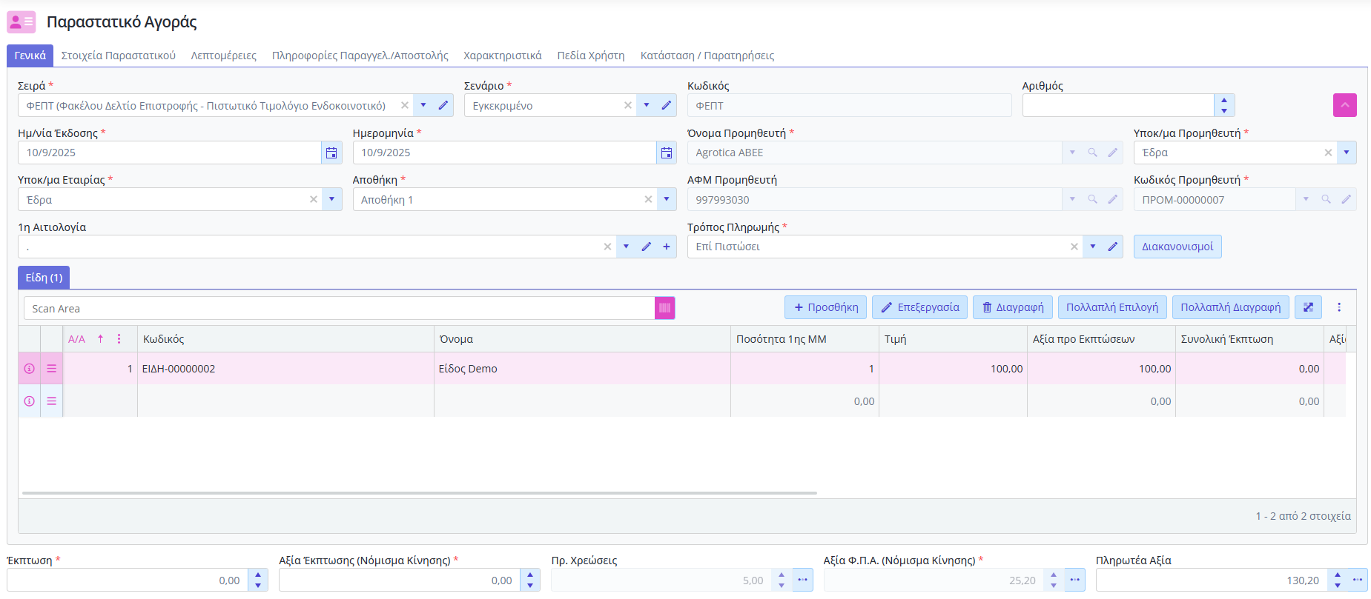Open row menu of the Είδος Demo line
This screenshot has width=1371, height=599.
coord(52,369)
